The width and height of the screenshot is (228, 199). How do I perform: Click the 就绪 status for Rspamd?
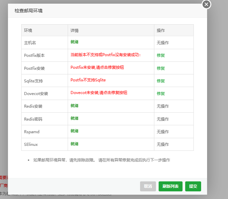coord(74,131)
